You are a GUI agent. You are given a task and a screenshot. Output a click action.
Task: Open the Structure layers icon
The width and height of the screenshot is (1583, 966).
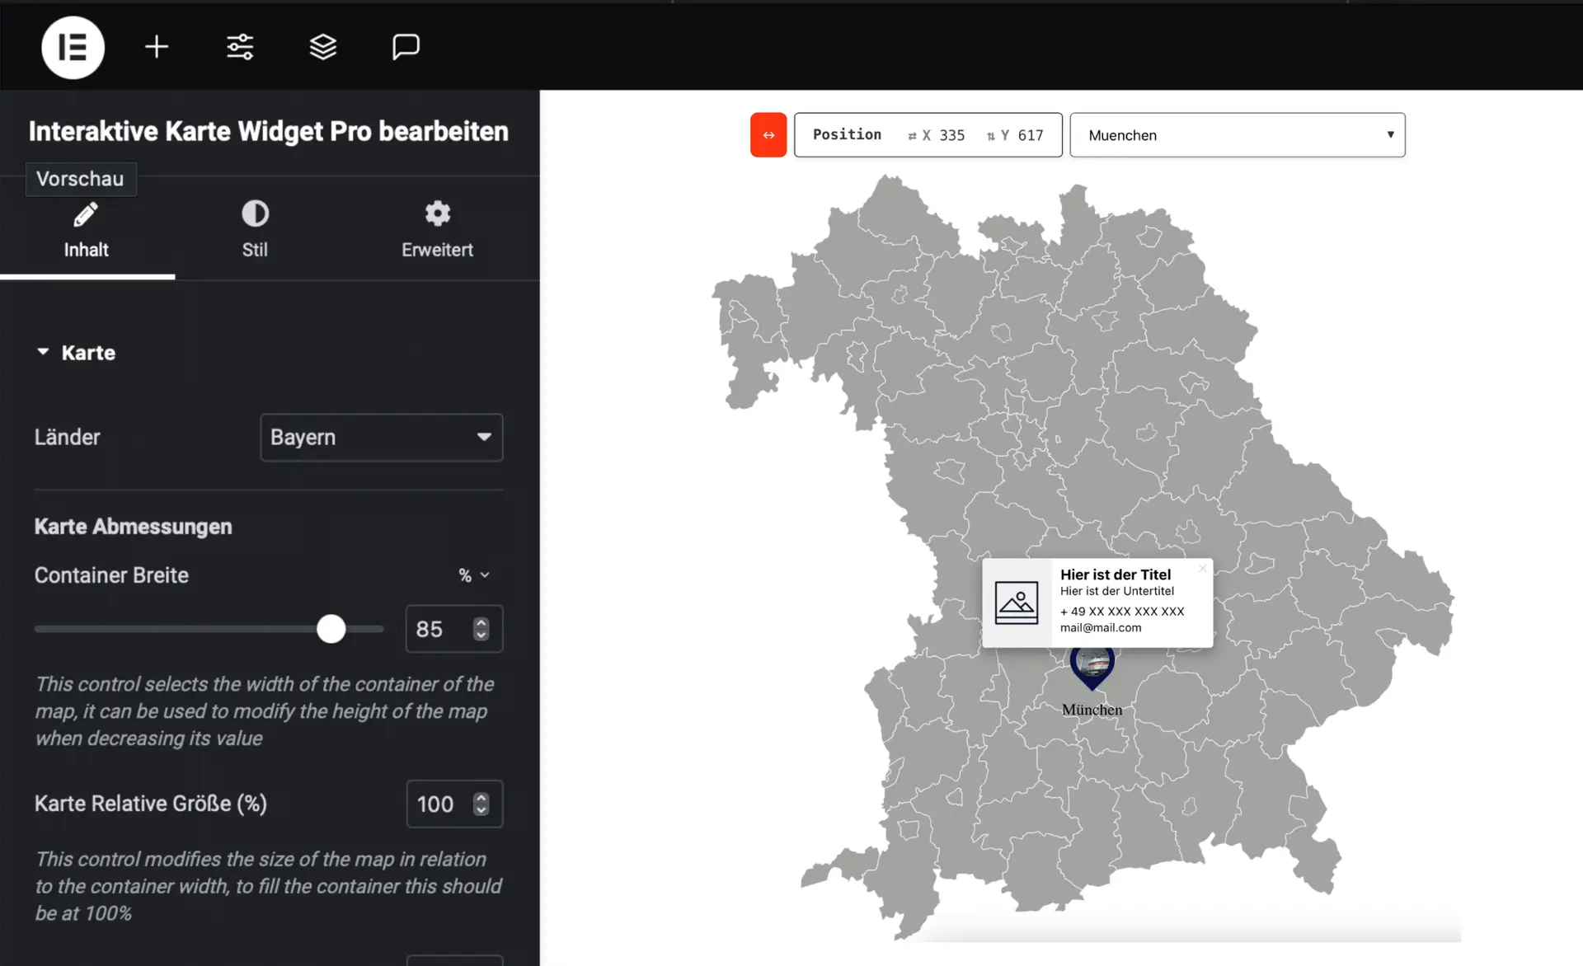coord(323,47)
